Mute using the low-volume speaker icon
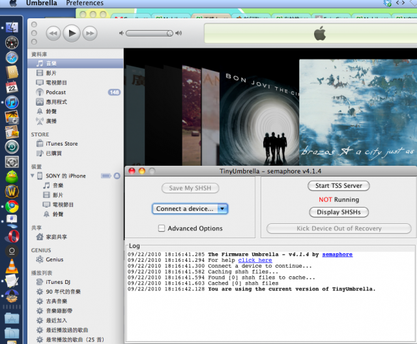Viewport: 417px width, 344px height. [x=122, y=33]
